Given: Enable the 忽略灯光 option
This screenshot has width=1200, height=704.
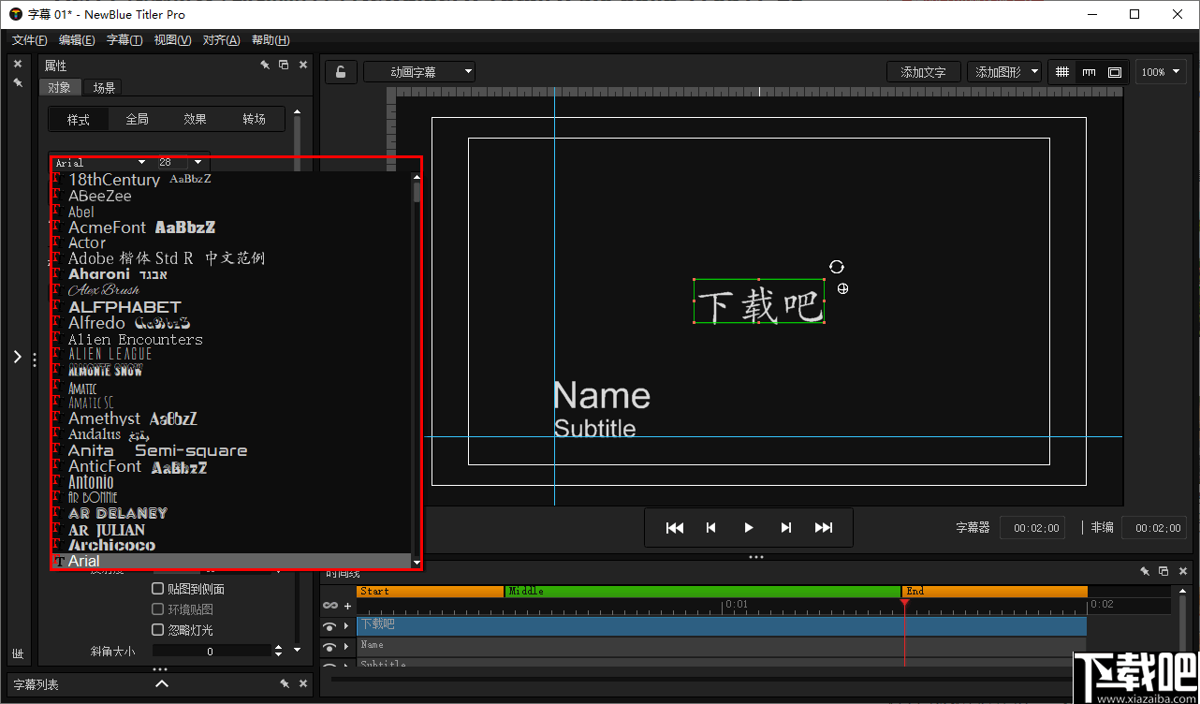Looking at the screenshot, I should (158, 629).
